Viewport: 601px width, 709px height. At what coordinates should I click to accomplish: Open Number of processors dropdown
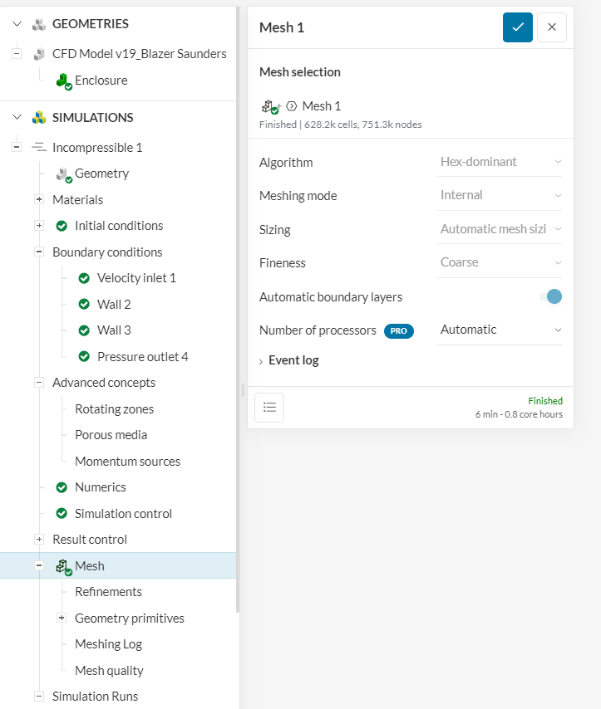pyautogui.click(x=500, y=330)
